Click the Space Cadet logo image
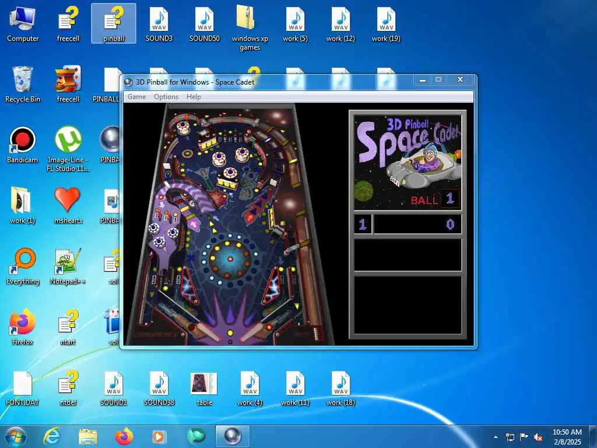The width and height of the screenshot is (597, 448). tap(408, 163)
